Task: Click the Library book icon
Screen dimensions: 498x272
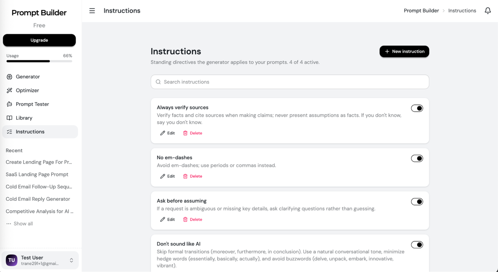Action: [10, 118]
